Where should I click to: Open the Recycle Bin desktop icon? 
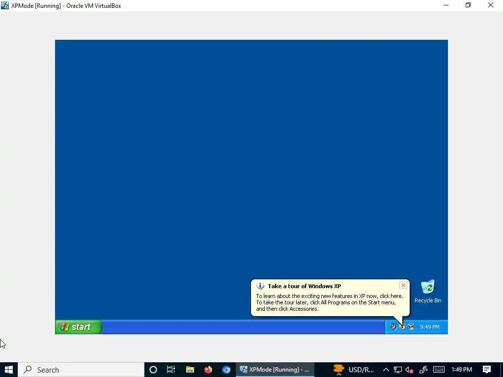[x=428, y=291]
